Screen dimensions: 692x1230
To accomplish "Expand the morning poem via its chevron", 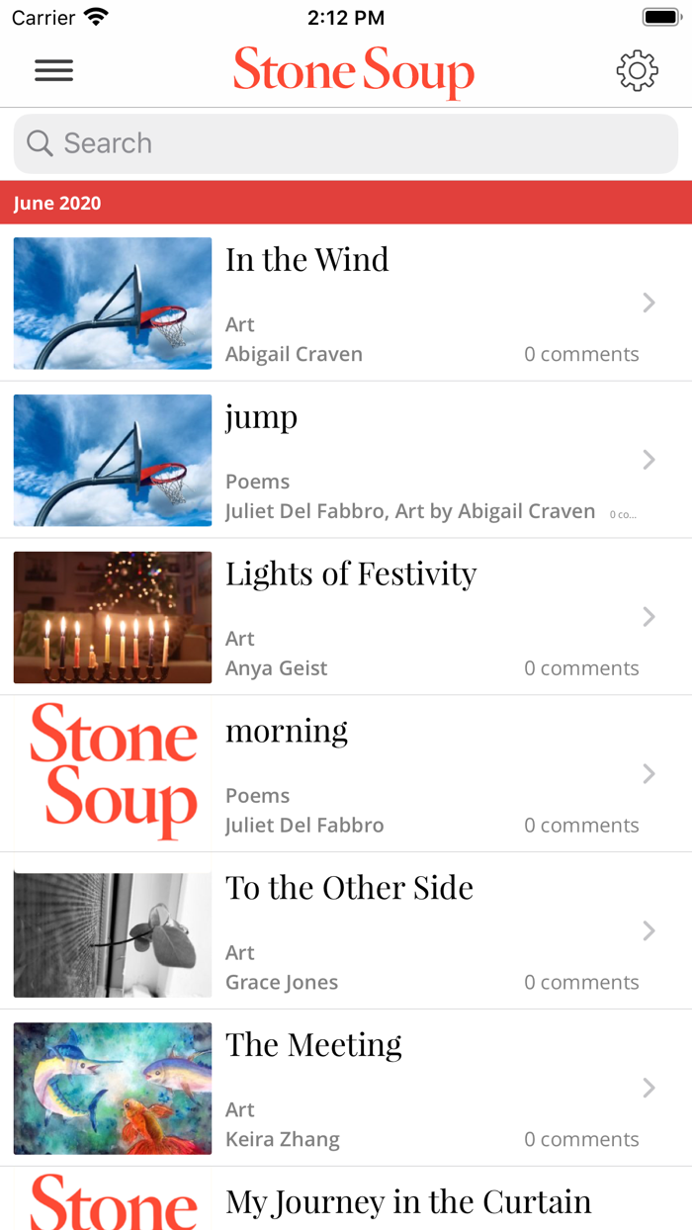I will click(x=649, y=773).
